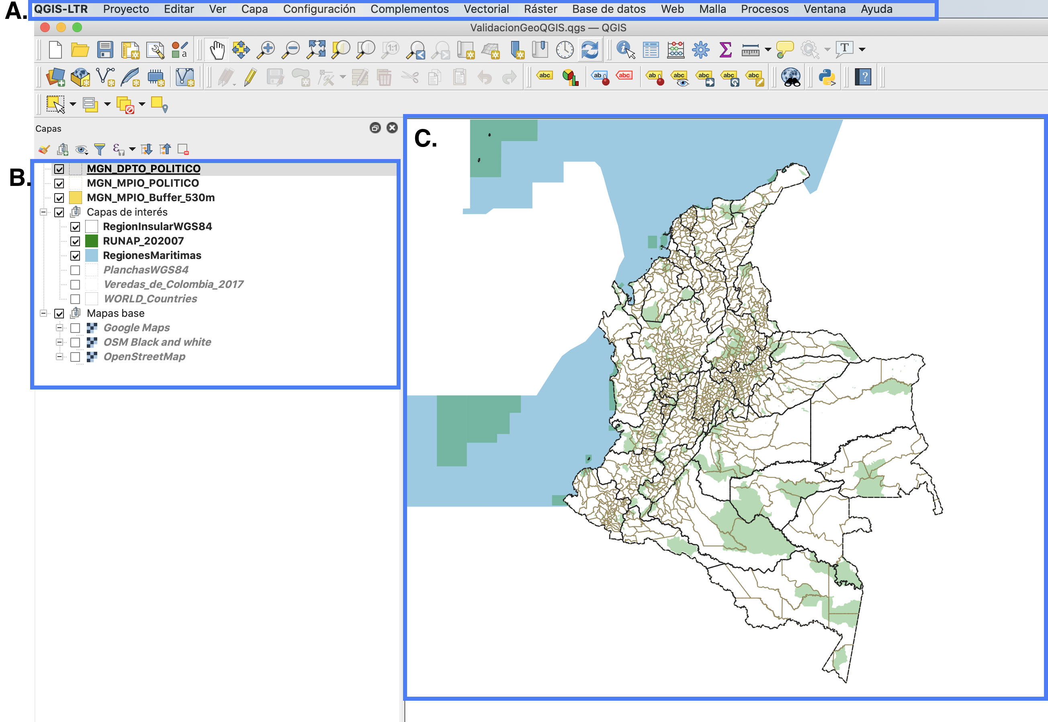This screenshot has height=722, width=1048.
Task: Click the RegionesMaritimas blue color swatch
Action: click(x=92, y=256)
